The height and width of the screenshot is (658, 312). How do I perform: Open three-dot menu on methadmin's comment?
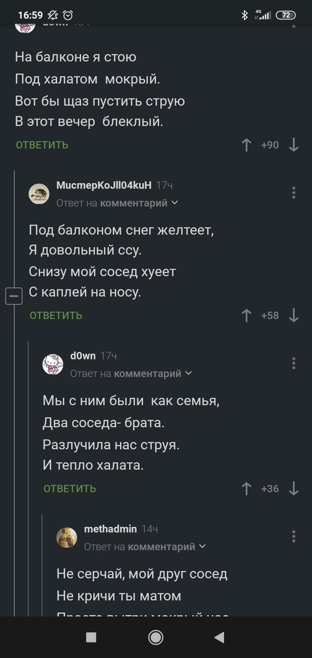293,536
